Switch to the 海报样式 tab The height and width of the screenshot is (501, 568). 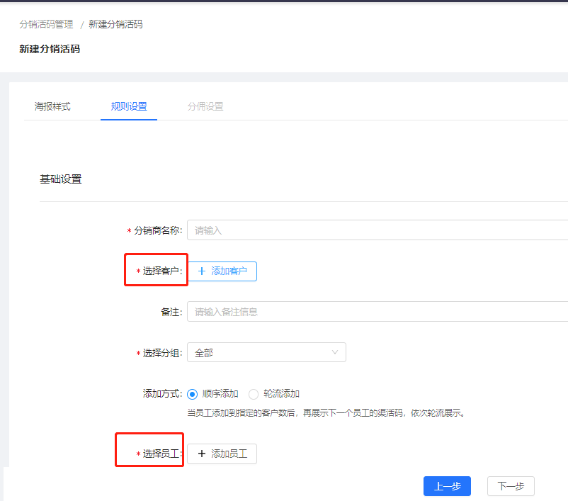click(52, 106)
